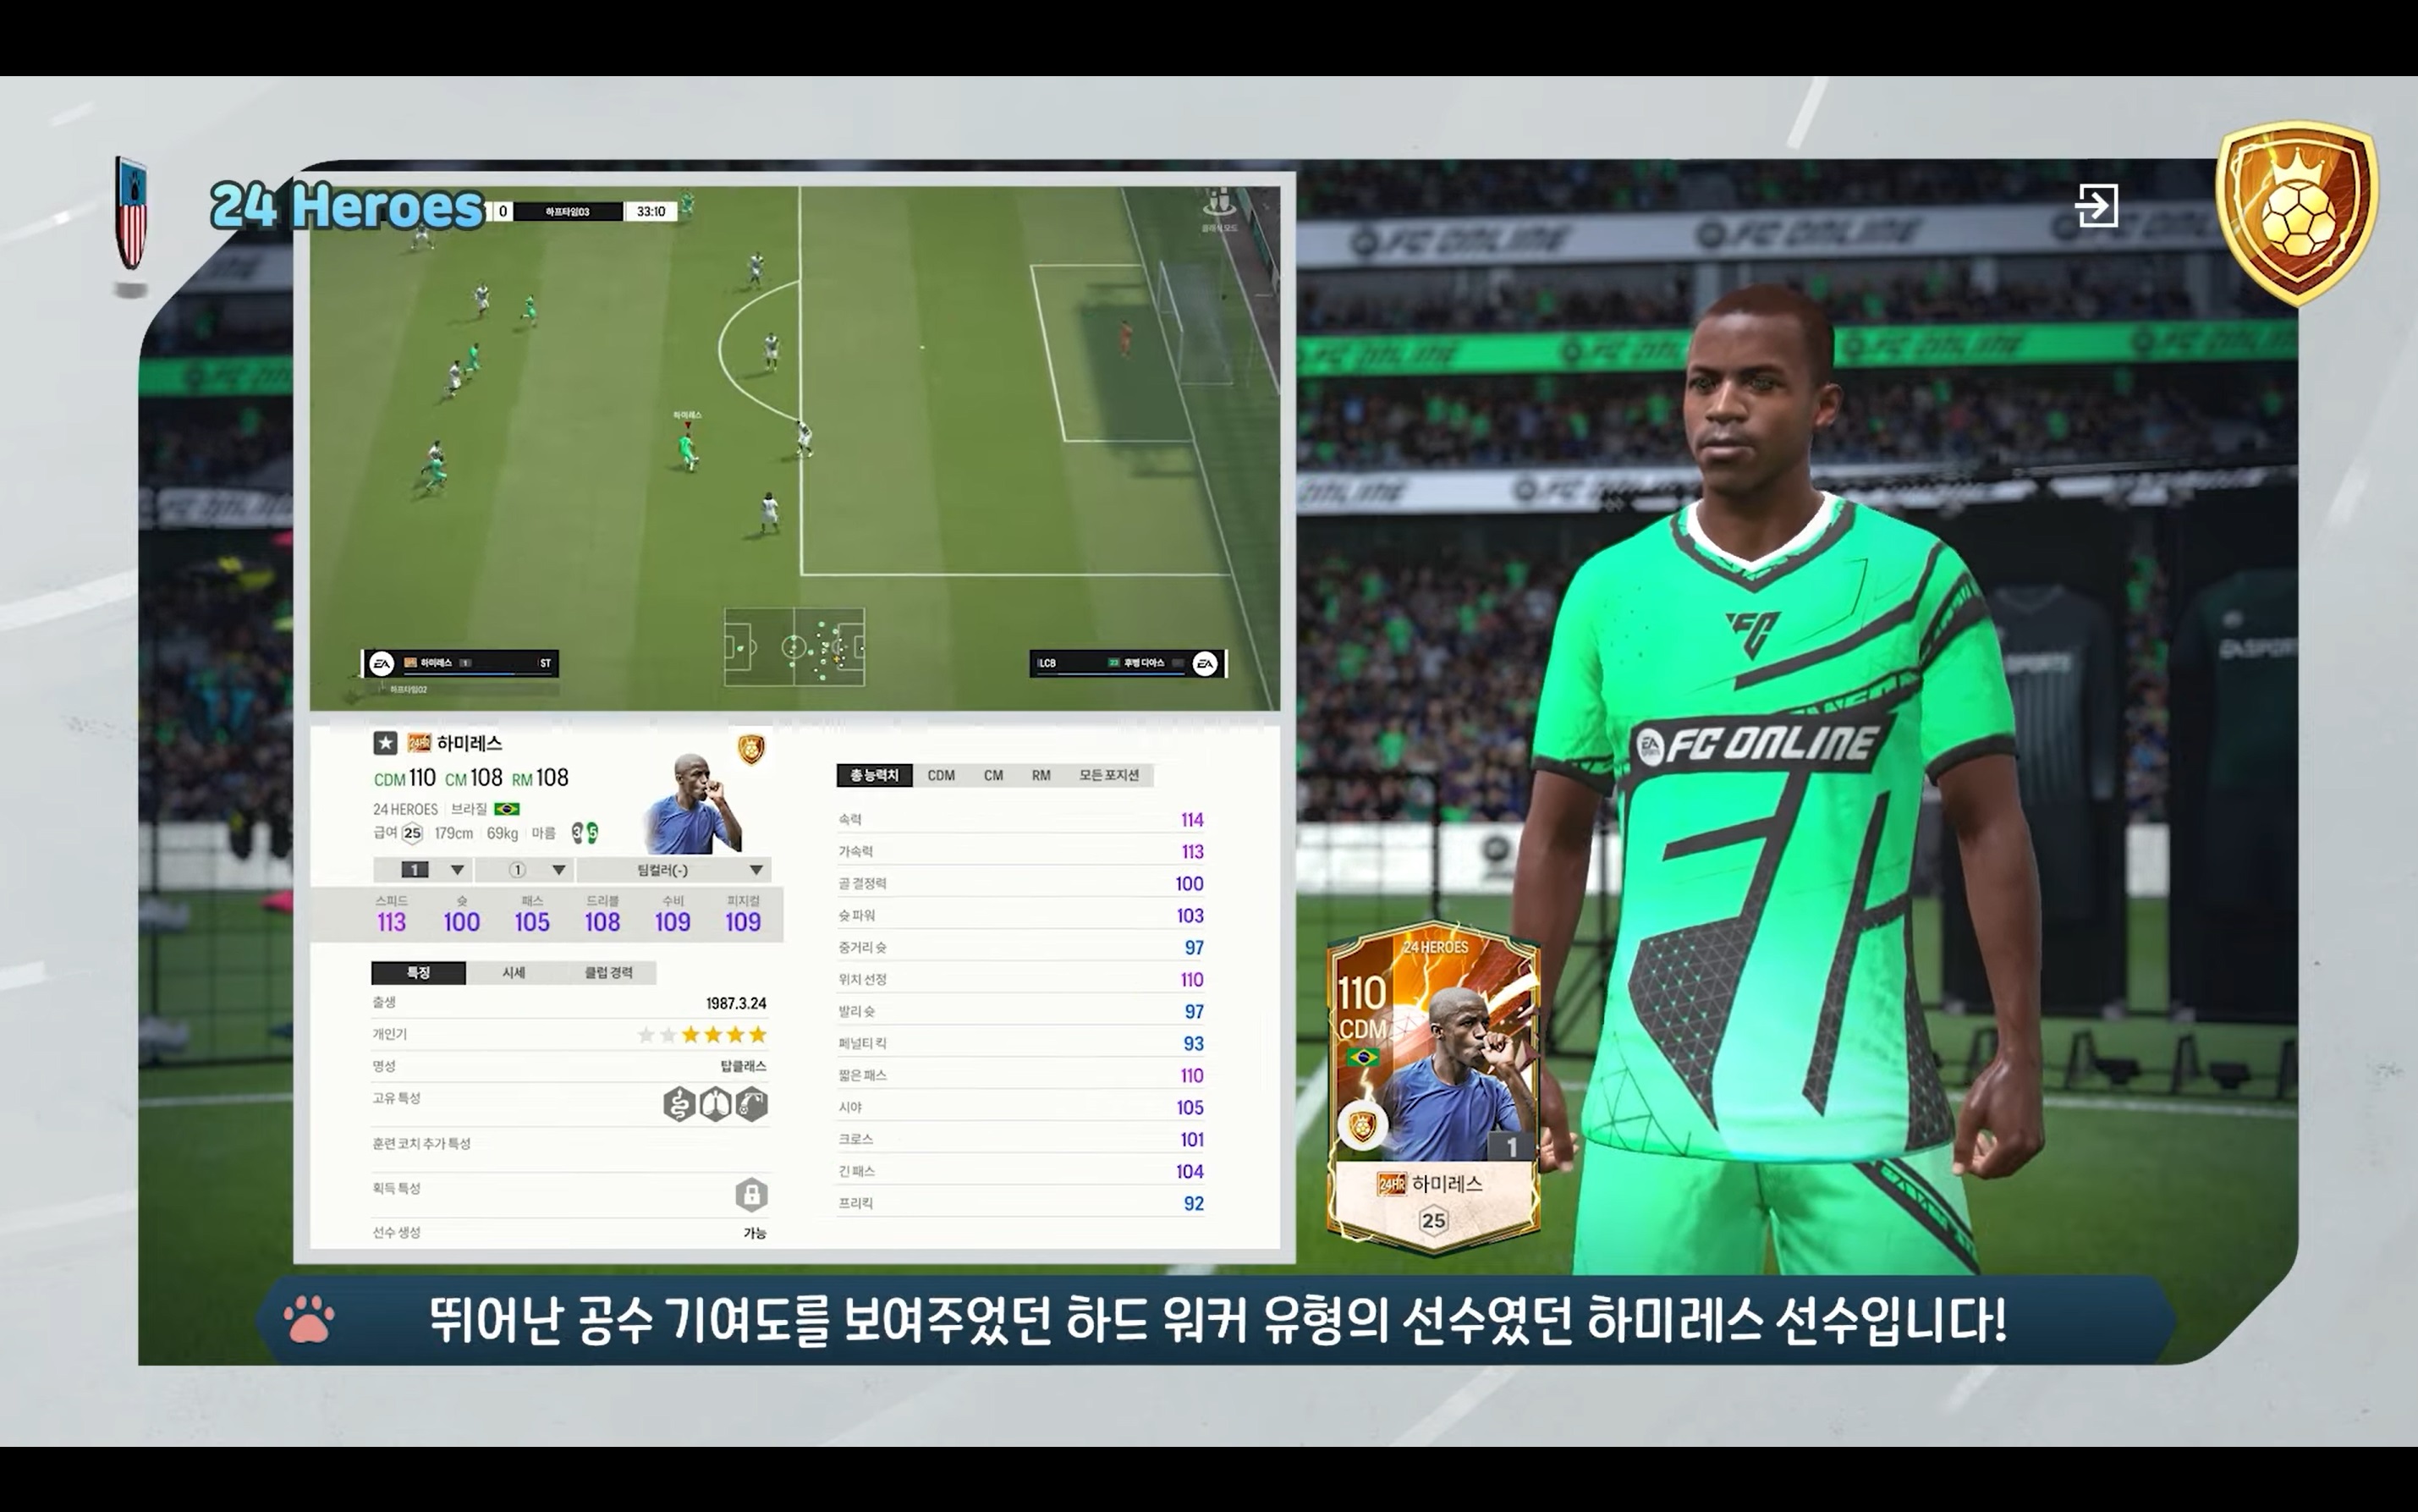Click the minimap radar in gameplay video
This screenshot has width=2418, height=1512.
794,647
